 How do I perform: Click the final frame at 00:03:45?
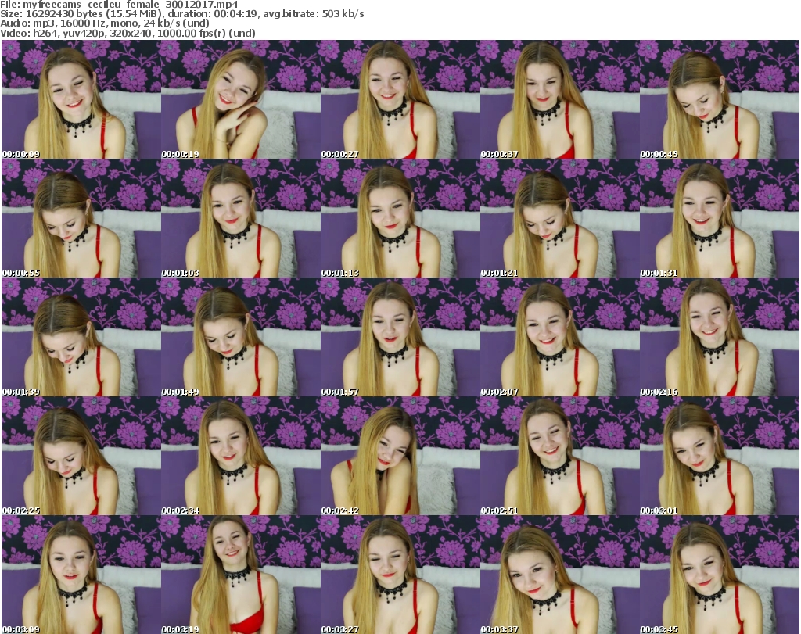coord(718,575)
